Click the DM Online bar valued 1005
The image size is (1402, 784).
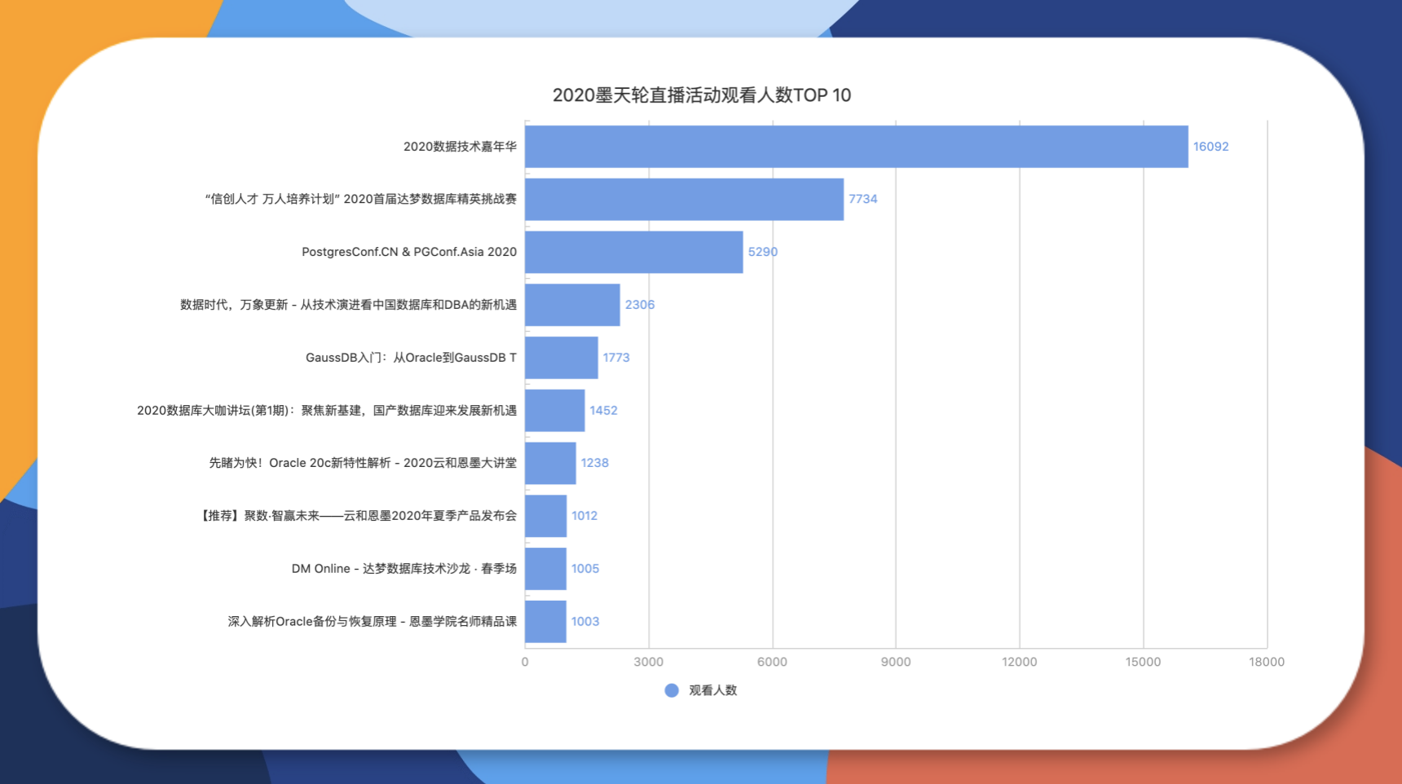pyautogui.click(x=545, y=569)
